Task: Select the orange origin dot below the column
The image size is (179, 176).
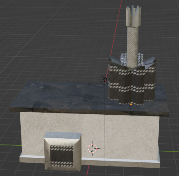Action: coord(131,104)
